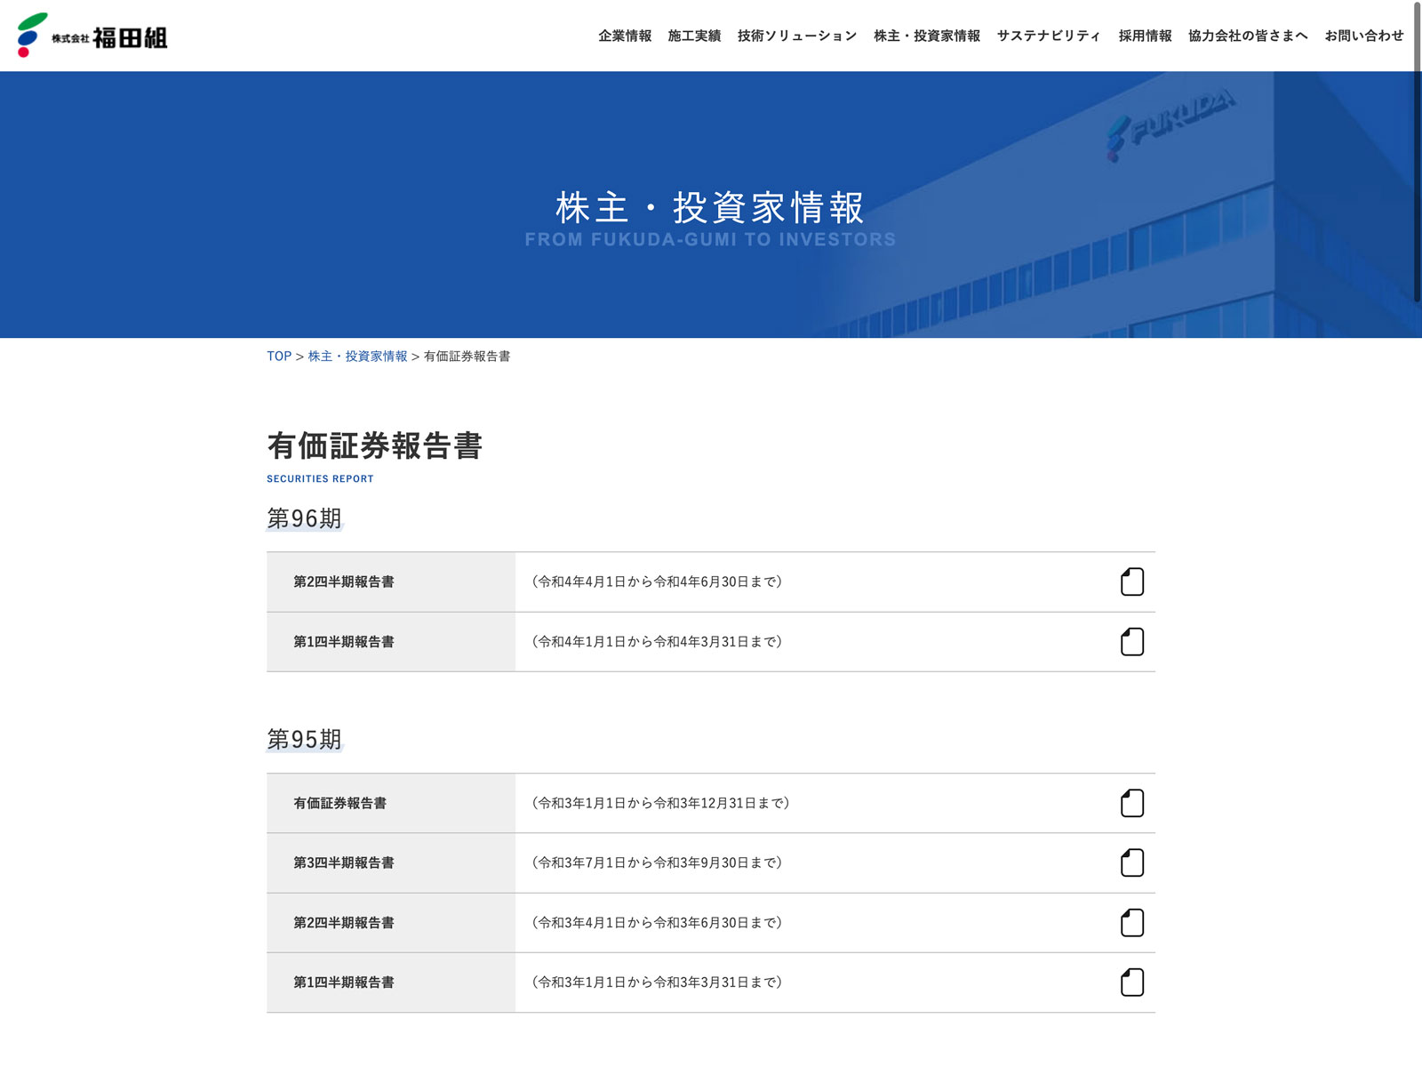The image size is (1422, 1067).
Task: Click お問い合わせ in header
Action: (x=1364, y=36)
